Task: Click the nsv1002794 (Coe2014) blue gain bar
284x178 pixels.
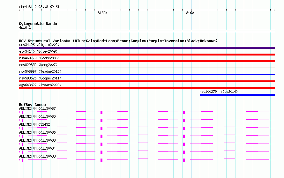Action: 237,95
